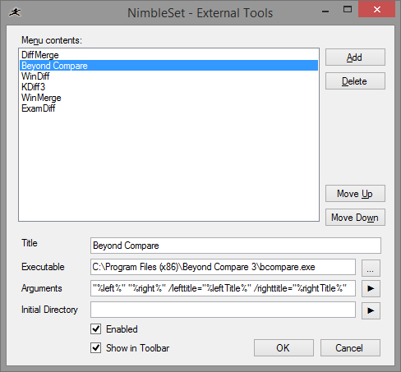
Task: Edit the Arguments field
Action: click(x=223, y=288)
